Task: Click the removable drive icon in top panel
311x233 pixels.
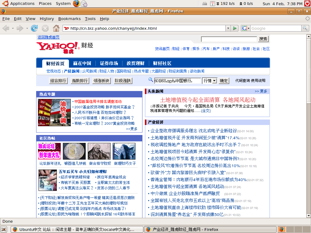Action: (205, 4)
